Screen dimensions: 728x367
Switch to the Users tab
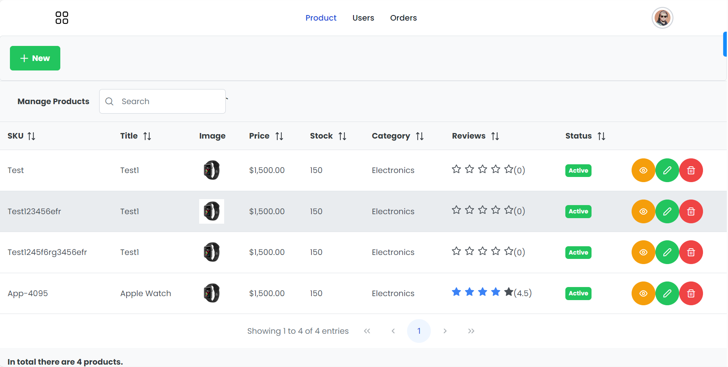(x=363, y=18)
